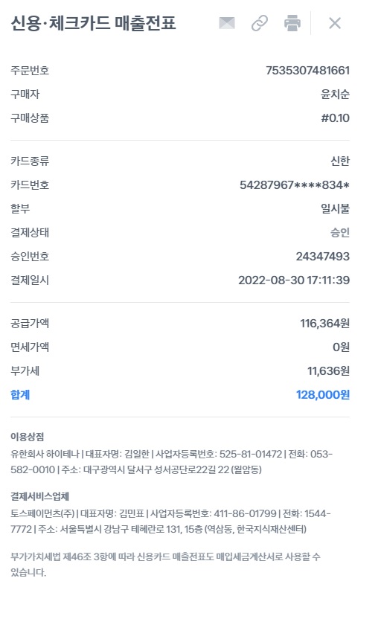Print the receipt via the printer icon
Image resolution: width=381 pixels, height=619 pixels.
[x=292, y=23]
